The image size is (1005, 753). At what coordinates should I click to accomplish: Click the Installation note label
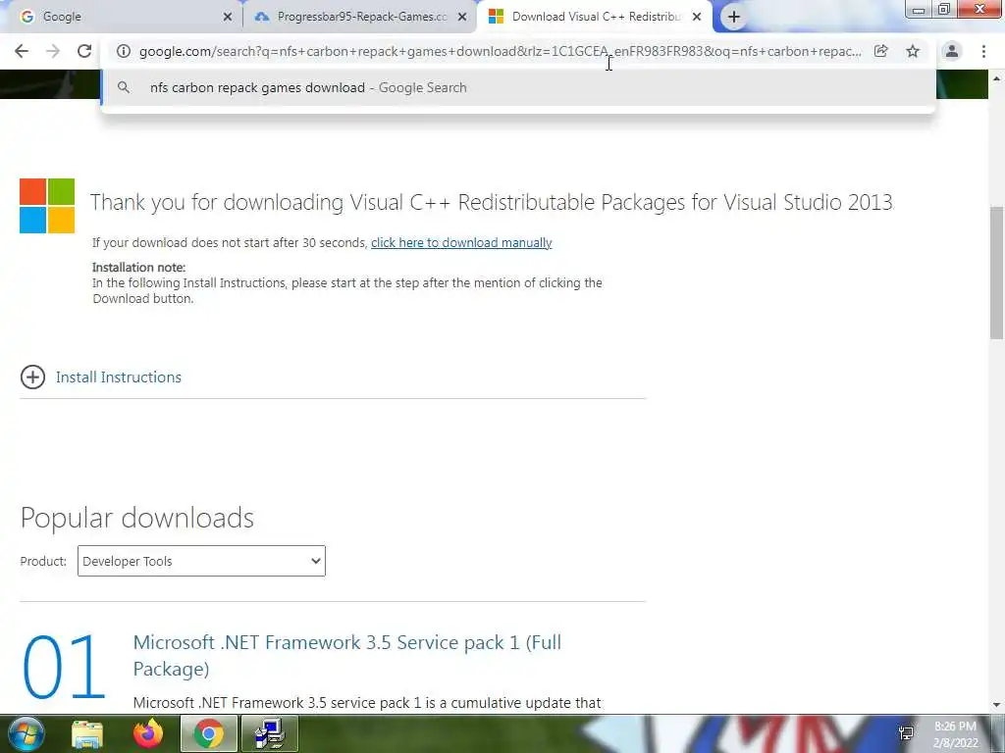pyautogui.click(x=138, y=268)
